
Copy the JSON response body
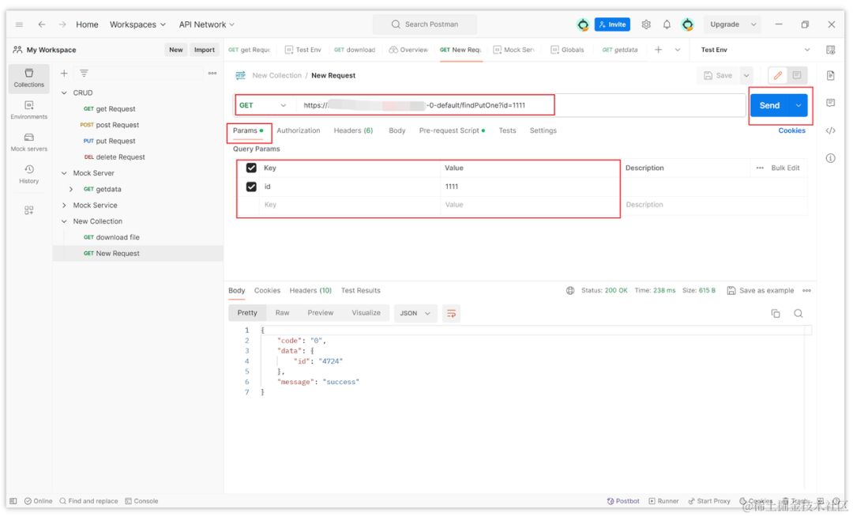[775, 313]
